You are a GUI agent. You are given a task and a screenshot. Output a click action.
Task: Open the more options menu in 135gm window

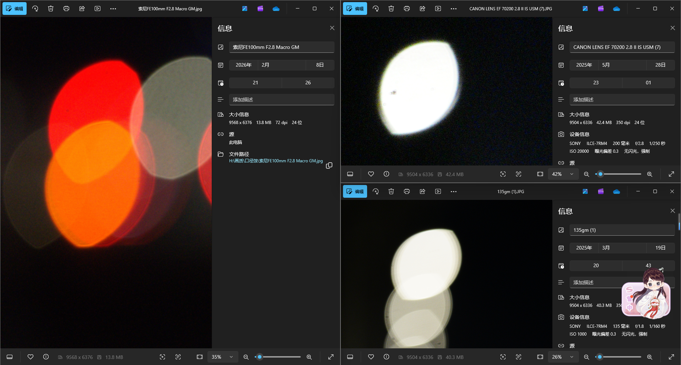click(454, 192)
